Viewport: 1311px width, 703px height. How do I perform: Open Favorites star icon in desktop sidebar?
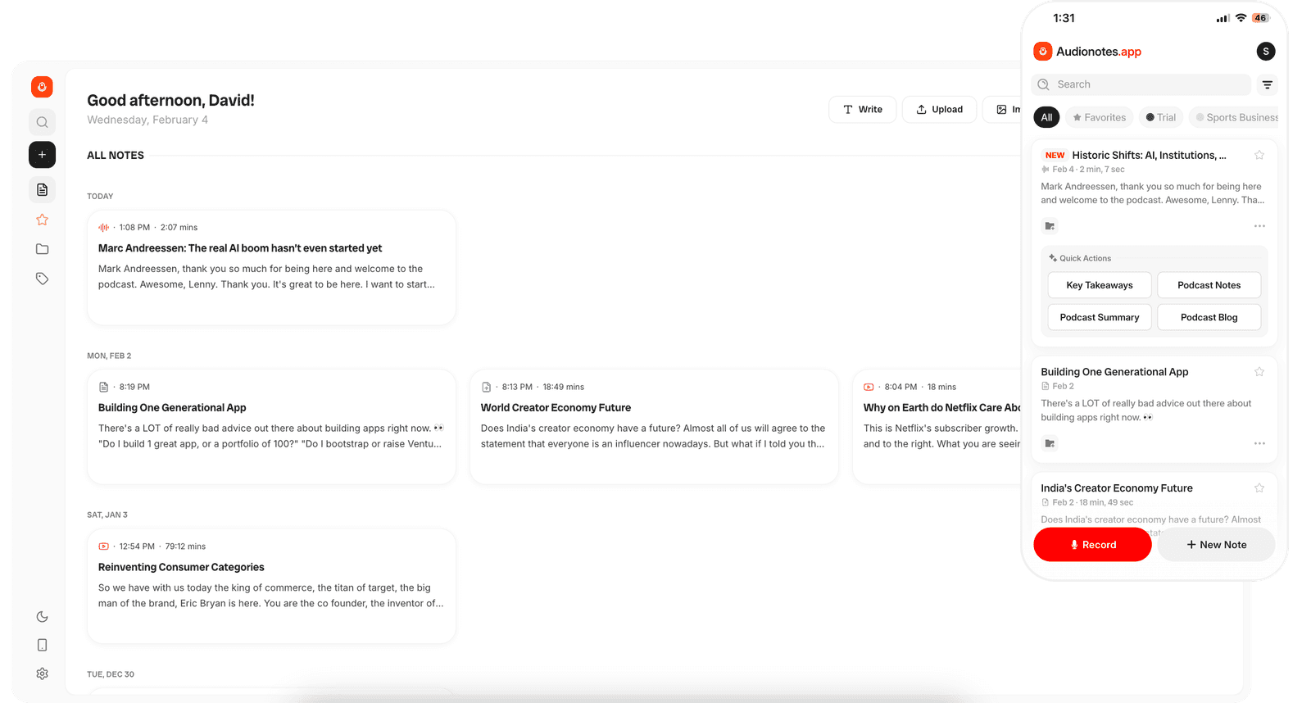(x=42, y=220)
